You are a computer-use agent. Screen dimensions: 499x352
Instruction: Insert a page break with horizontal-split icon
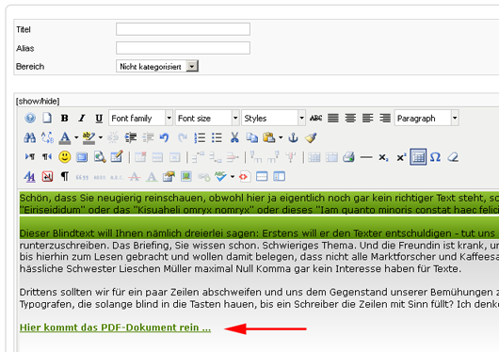tap(262, 177)
